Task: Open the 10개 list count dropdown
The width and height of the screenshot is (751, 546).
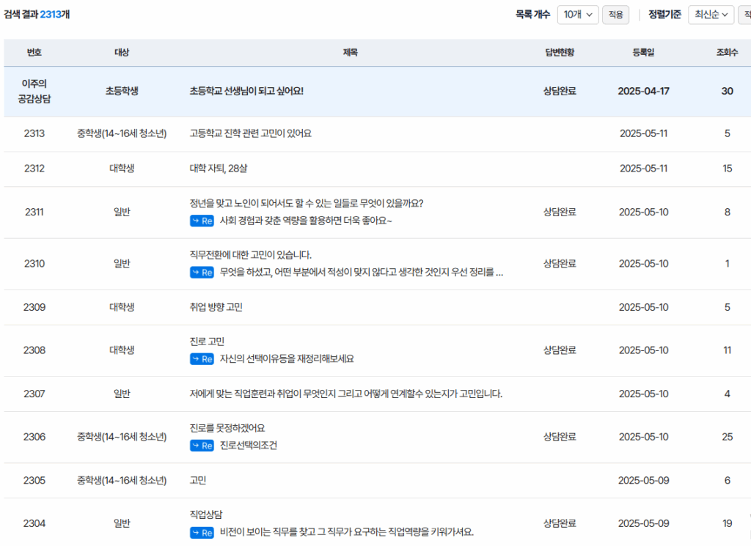Action: click(x=578, y=15)
